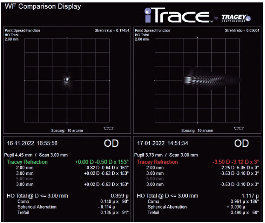265x223 pixels.
Task: Click the HO Total value 0.359 µ
Action: point(119,196)
